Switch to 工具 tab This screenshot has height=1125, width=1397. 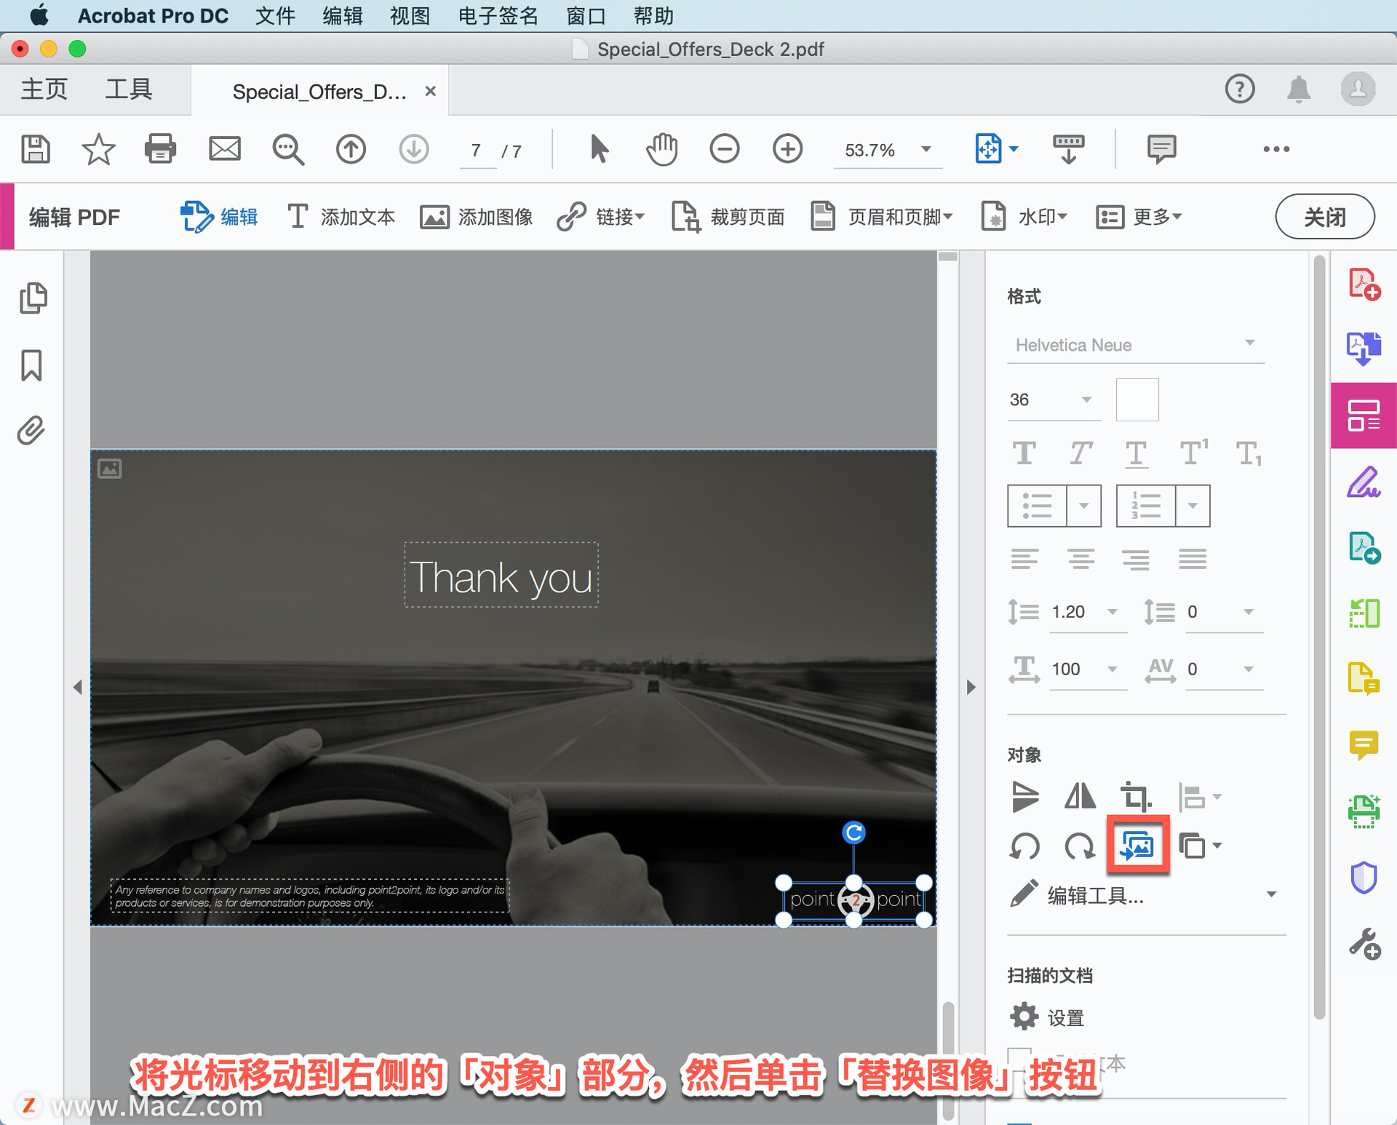pyautogui.click(x=129, y=89)
